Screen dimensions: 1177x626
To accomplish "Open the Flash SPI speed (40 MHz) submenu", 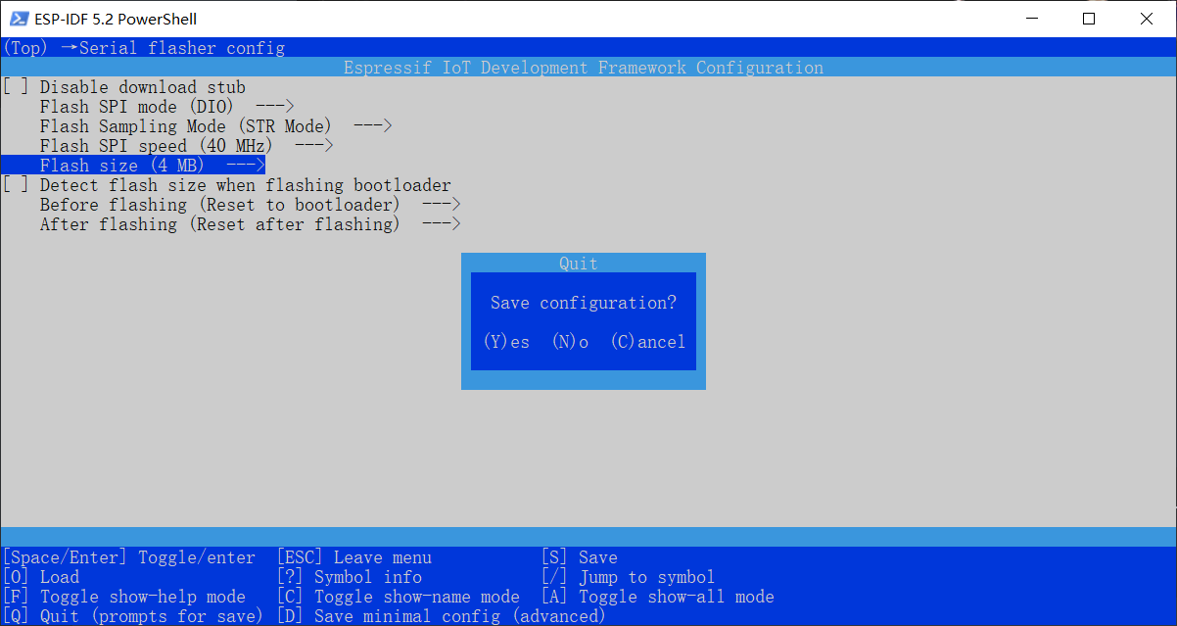I will [x=186, y=146].
